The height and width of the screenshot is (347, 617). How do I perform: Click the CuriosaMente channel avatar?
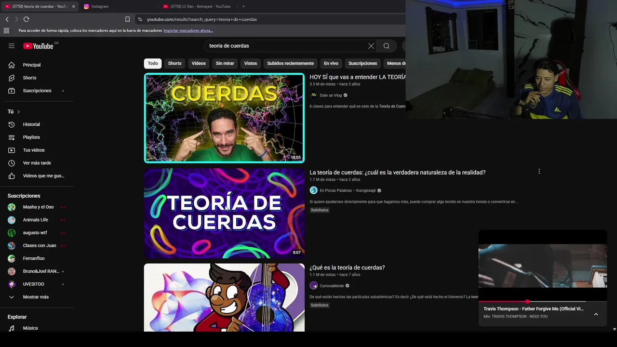pyautogui.click(x=314, y=286)
